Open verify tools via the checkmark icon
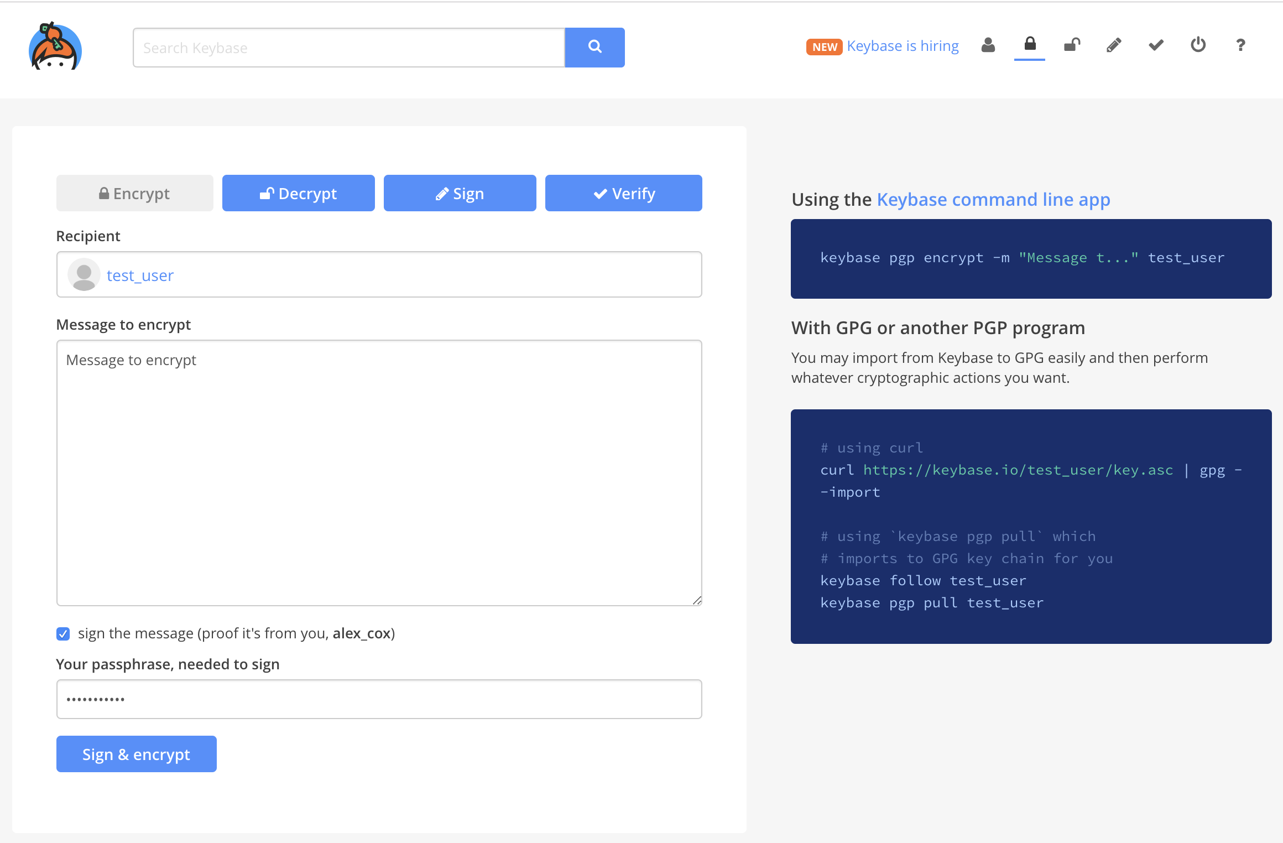The image size is (1283, 843). pos(1155,45)
